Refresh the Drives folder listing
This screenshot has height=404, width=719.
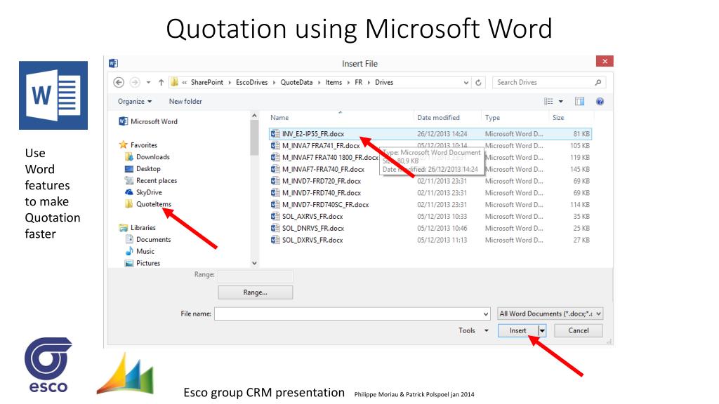[x=478, y=83]
